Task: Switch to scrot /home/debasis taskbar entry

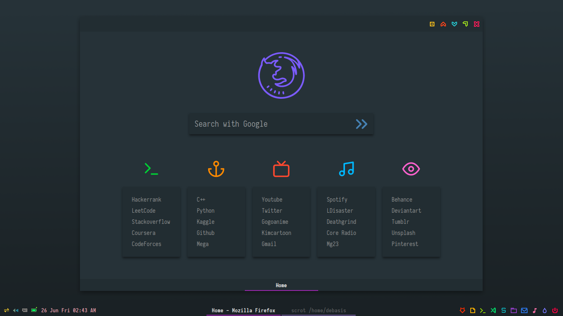Action: [319, 311]
